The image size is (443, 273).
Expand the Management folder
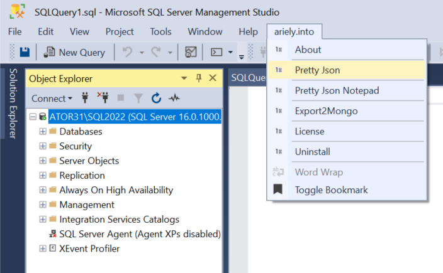pos(43,205)
